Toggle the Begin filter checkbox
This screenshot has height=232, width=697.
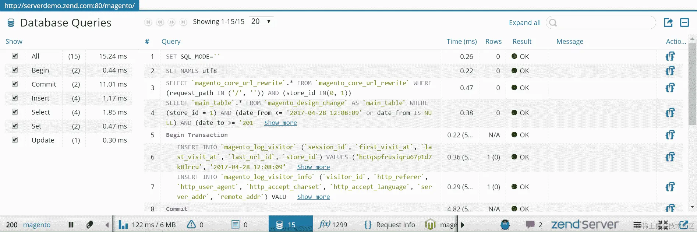15,70
